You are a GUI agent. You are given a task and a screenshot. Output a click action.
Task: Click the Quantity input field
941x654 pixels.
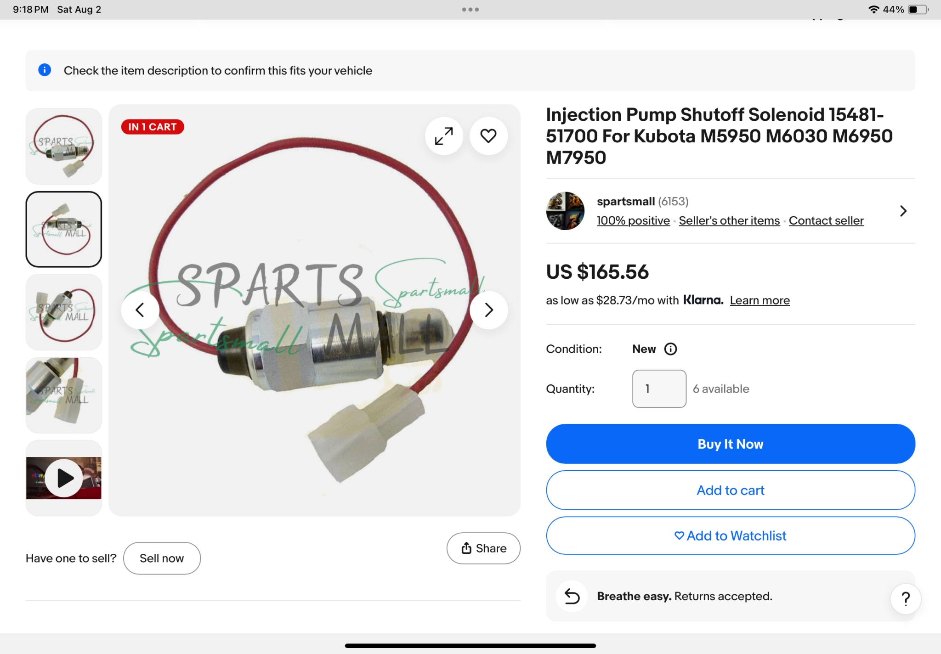659,389
